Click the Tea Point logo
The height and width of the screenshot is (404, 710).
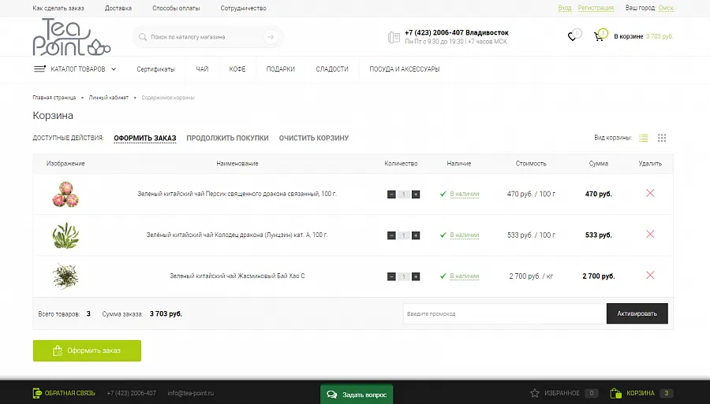(72, 37)
